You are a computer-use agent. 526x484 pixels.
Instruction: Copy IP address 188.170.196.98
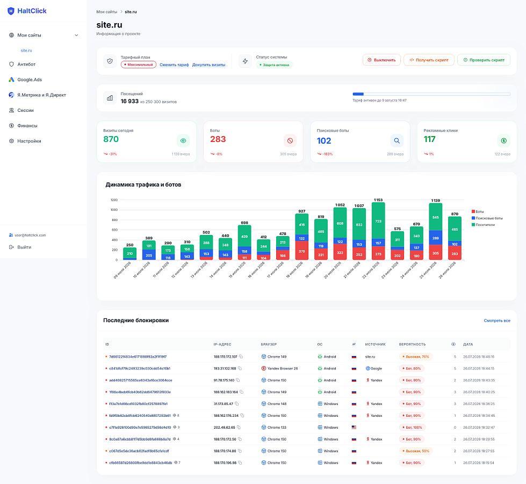pyautogui.click(x=240, y=463)
